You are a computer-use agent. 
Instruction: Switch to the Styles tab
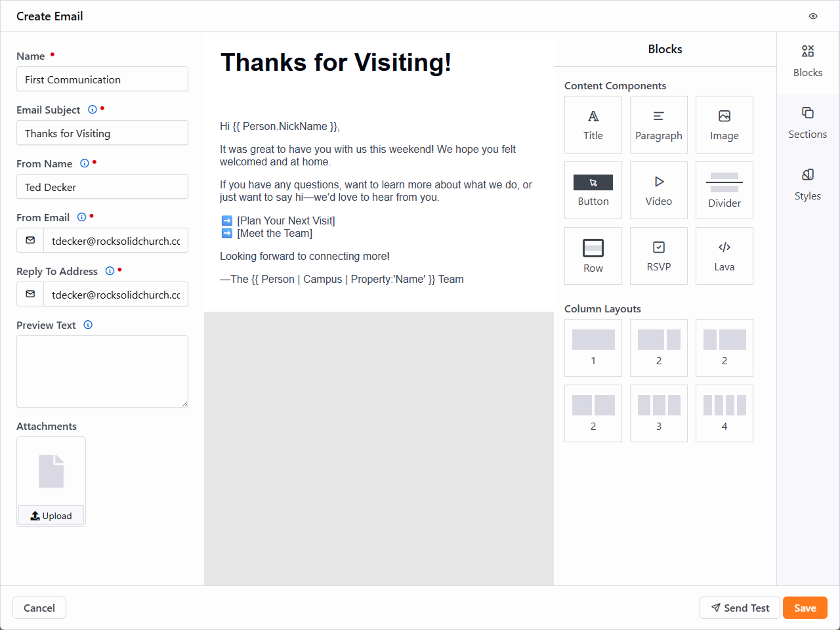point(807,184)
